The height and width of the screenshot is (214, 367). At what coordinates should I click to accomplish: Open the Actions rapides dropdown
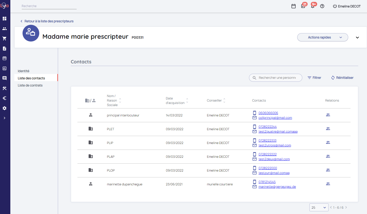(322, 37)
